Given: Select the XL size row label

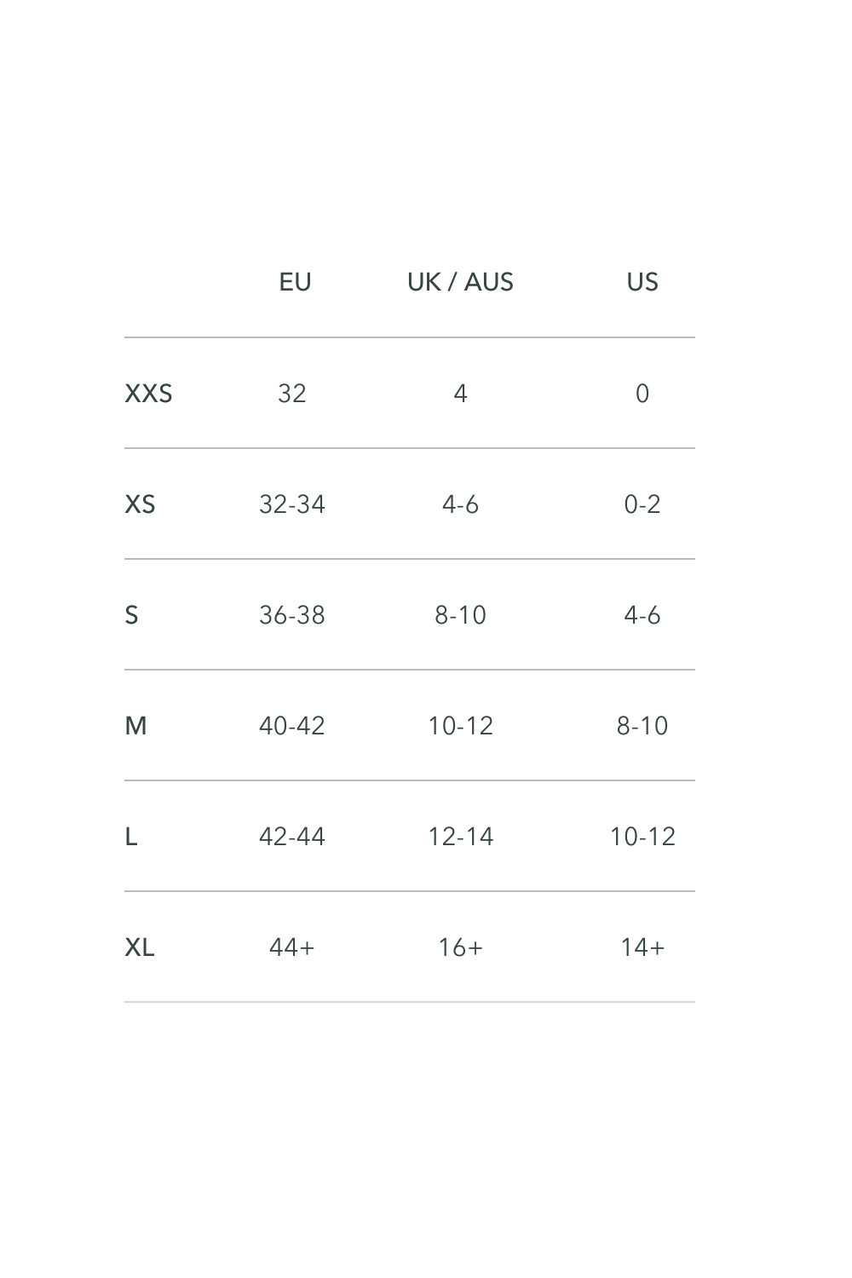Looking at the screenshot, I should [x=140, y=947].
